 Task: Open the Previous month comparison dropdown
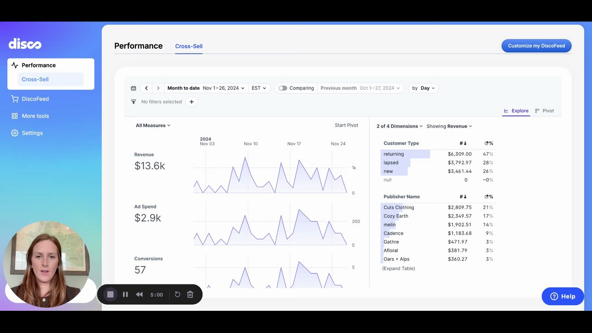[360, 88]
